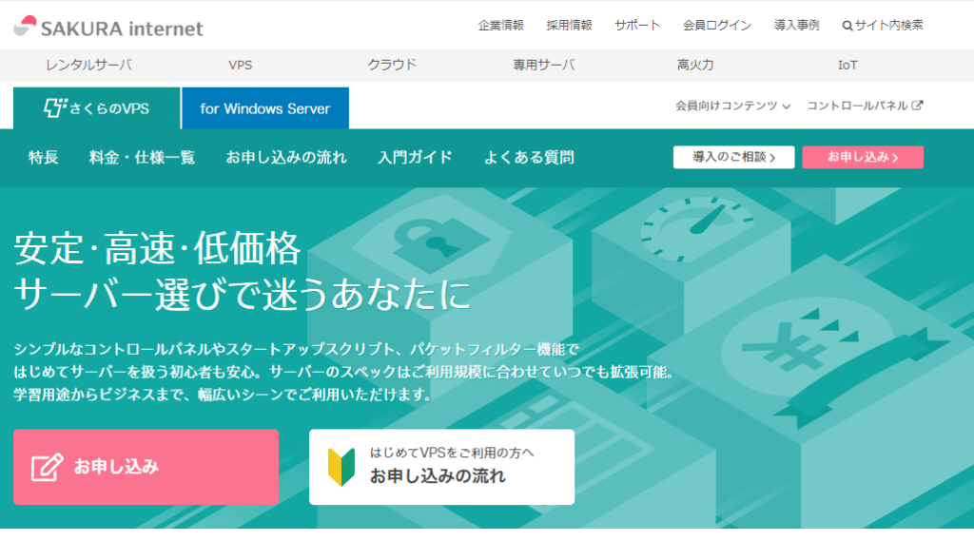Viewport: 974px width, 541px height.
Task: Choose クラウド from the product category bar
Action: pyautogui.click(x=392, y=66)
